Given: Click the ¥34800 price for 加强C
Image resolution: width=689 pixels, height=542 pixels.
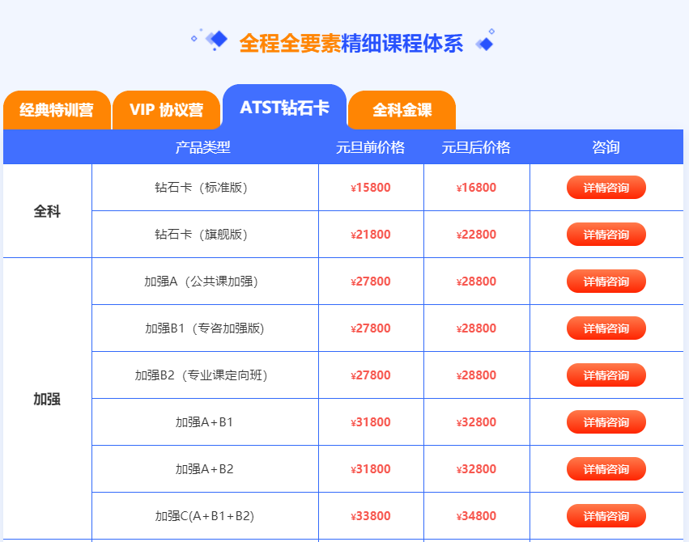Looking at the screenshot, I should point(476,516).
